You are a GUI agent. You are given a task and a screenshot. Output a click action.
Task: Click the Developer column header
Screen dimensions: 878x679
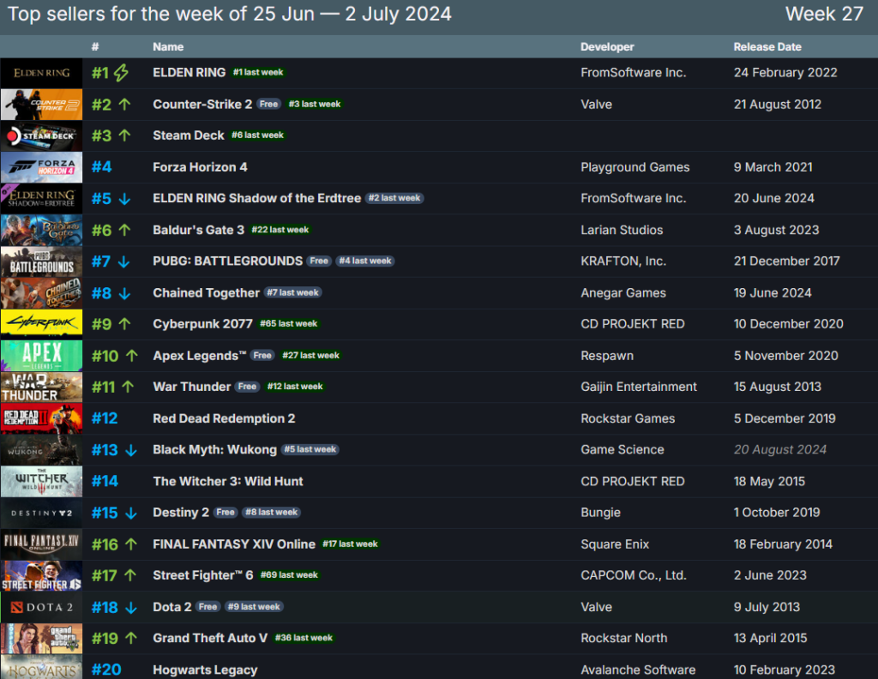tap(607, 47)
